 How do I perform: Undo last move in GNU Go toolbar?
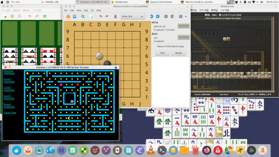click(101, 16)
